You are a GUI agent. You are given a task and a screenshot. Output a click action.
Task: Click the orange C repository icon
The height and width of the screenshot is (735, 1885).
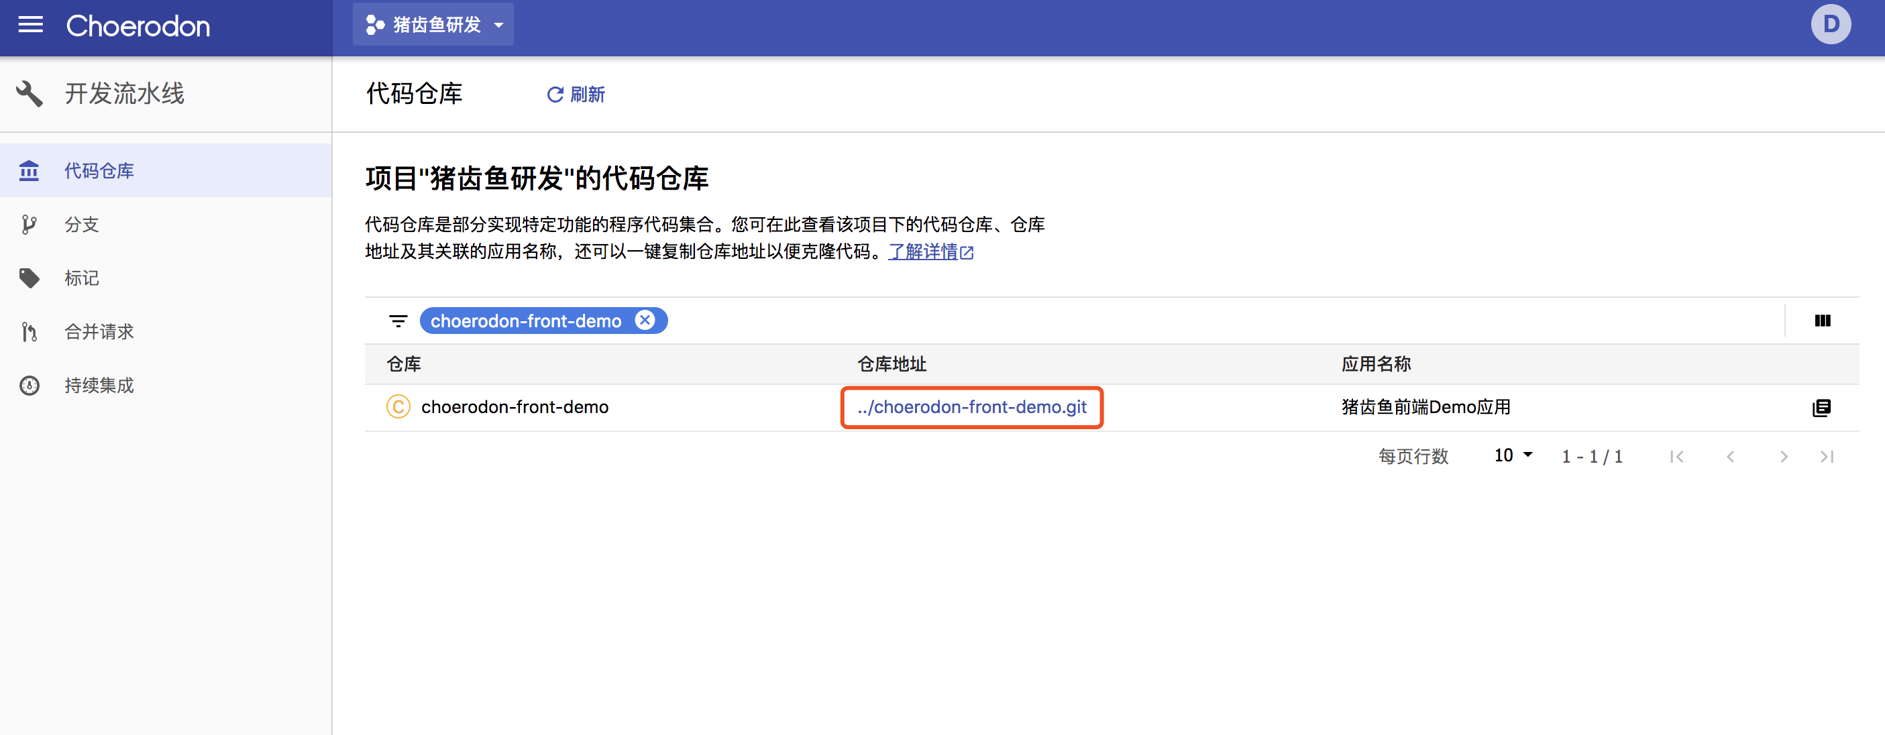[x=398, y=406]
